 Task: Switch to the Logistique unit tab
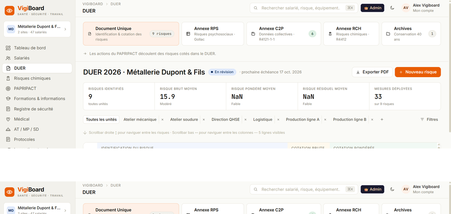click(263, 120)
